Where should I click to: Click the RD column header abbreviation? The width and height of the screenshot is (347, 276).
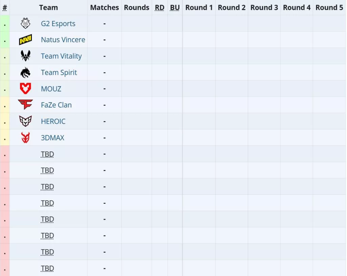point(160,7)
